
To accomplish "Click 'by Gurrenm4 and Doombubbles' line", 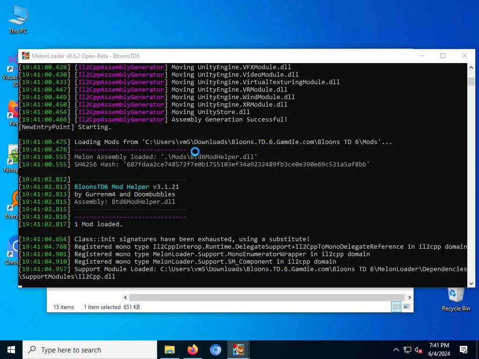I will pos(124,194).
